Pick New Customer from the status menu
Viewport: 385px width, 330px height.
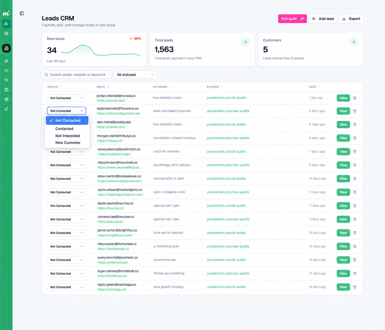tap(67, 143)
